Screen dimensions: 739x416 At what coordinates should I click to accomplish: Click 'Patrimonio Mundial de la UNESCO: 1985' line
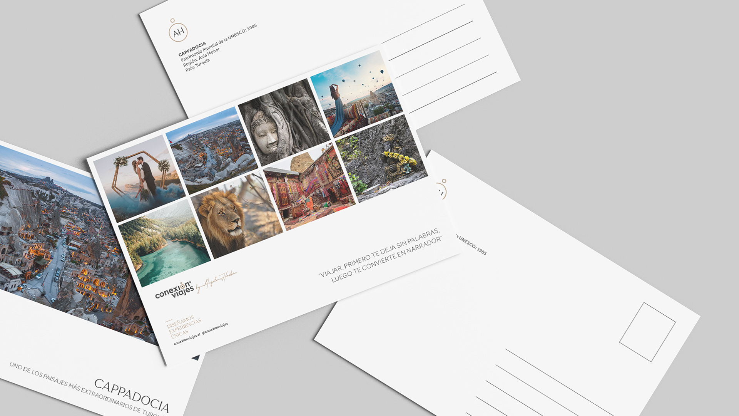(x=219, y=43)
